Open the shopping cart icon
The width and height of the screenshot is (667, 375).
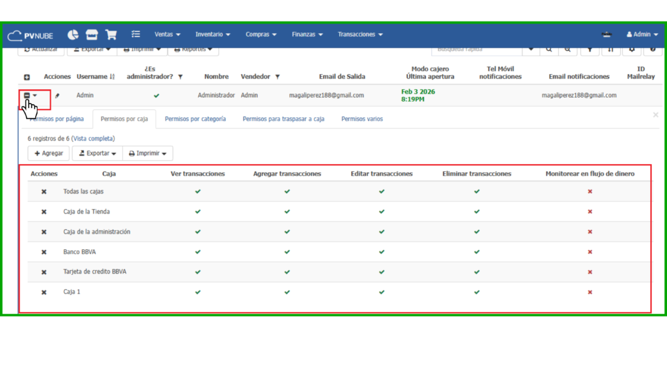111,35
